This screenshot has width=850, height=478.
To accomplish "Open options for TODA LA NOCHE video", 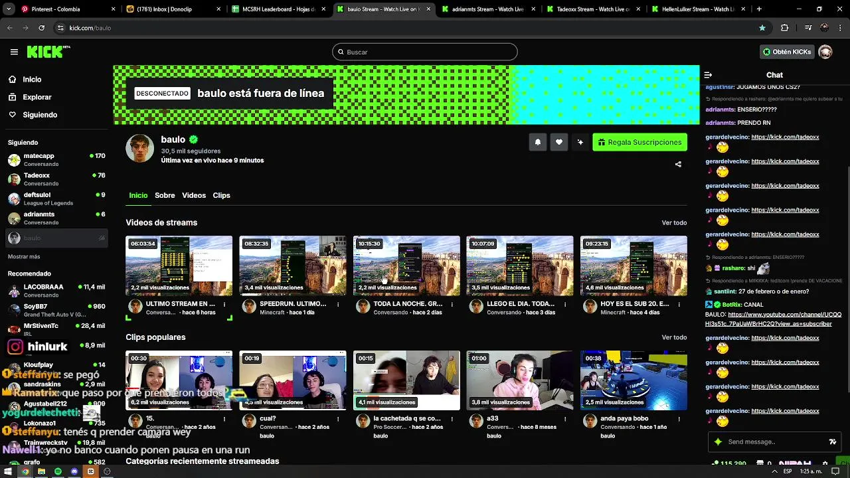I will click(x=452, y=304).
